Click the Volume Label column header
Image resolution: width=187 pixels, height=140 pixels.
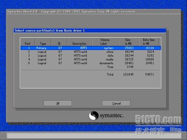click(x=105, y=42)
